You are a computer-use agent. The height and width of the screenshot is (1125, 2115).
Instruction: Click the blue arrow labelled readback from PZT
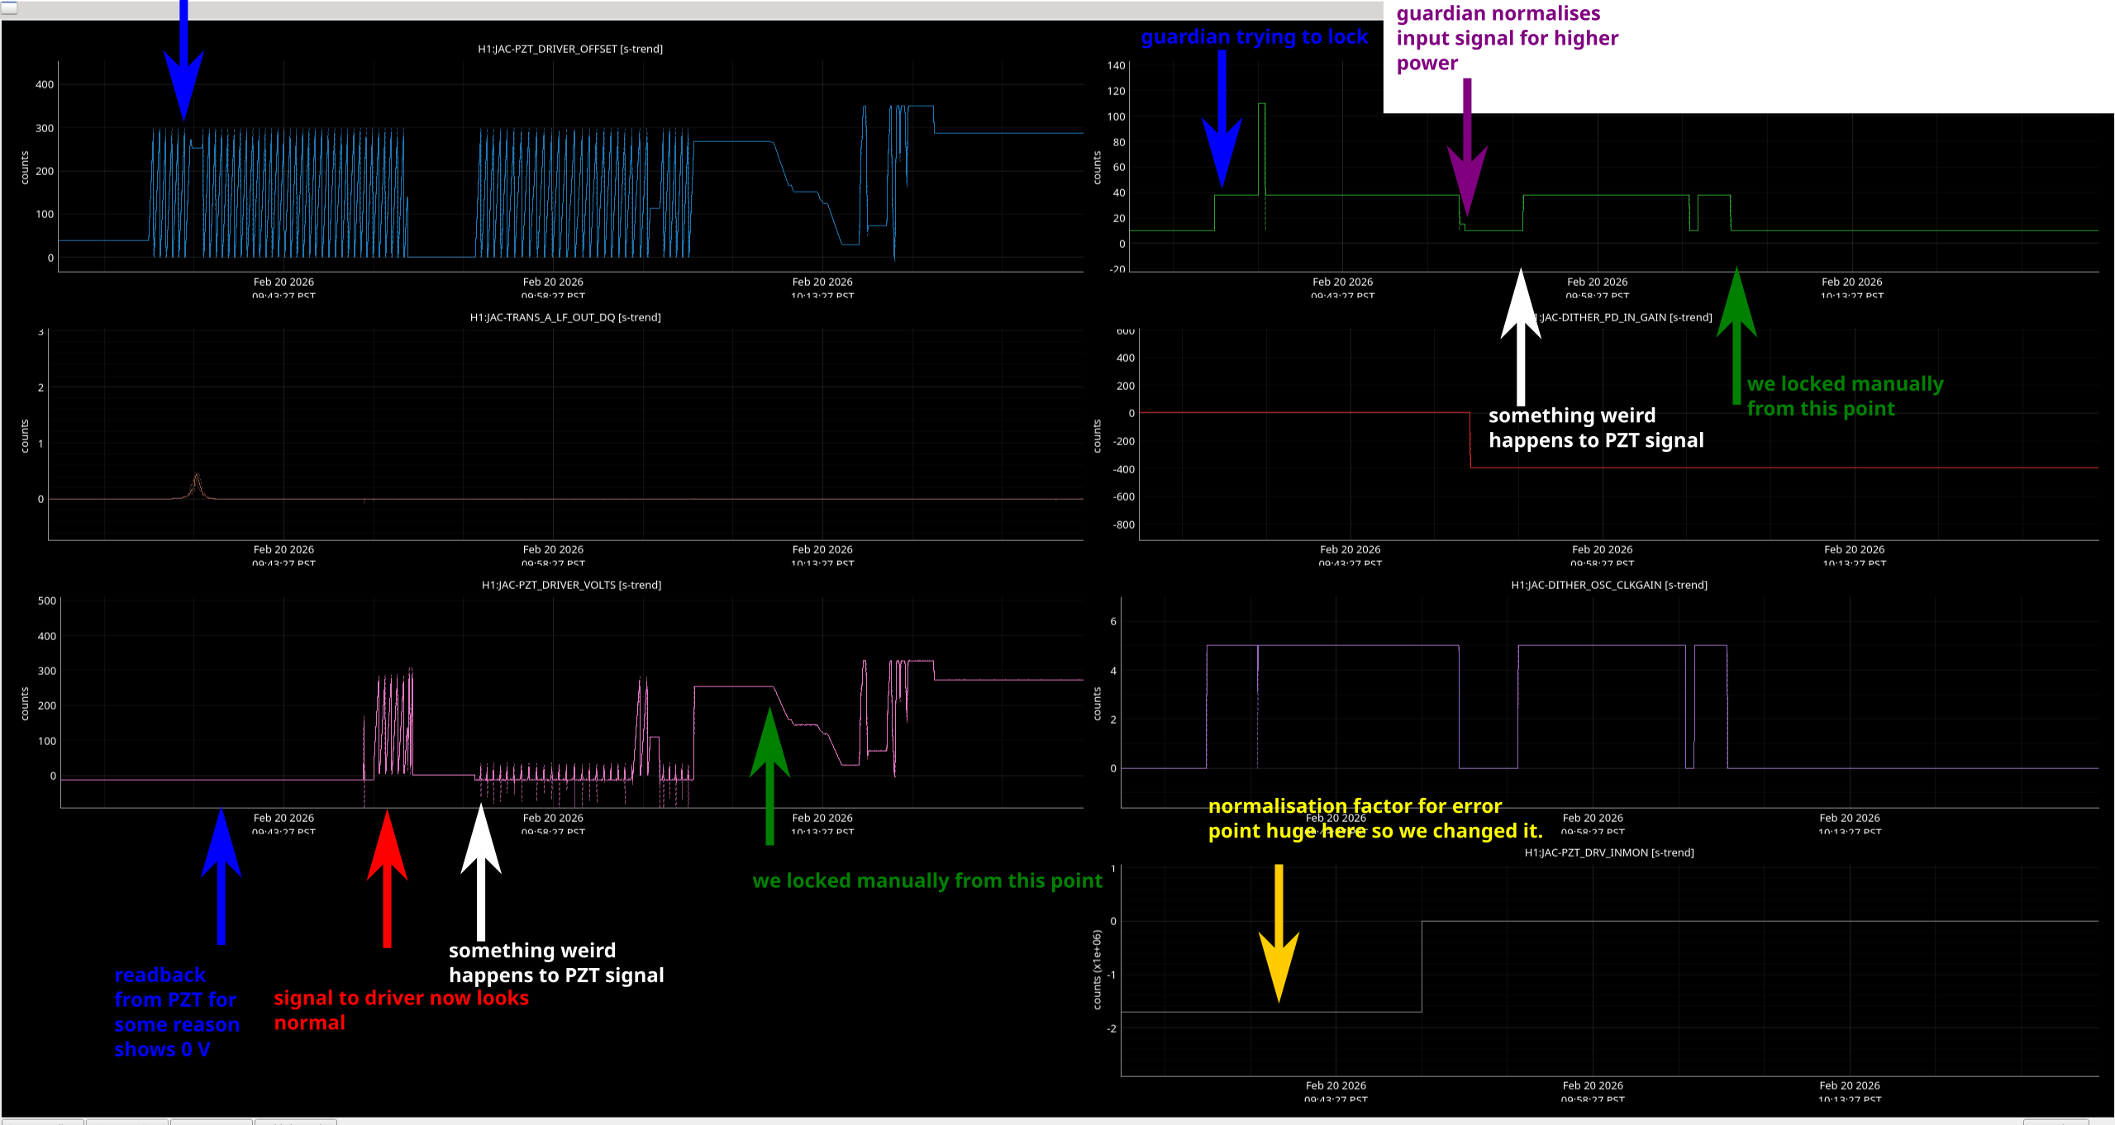coord(221,876)
